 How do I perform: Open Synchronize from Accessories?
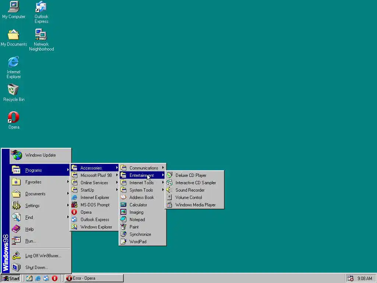point(142,234)
